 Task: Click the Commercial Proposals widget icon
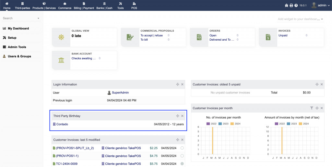pos(130,37)
